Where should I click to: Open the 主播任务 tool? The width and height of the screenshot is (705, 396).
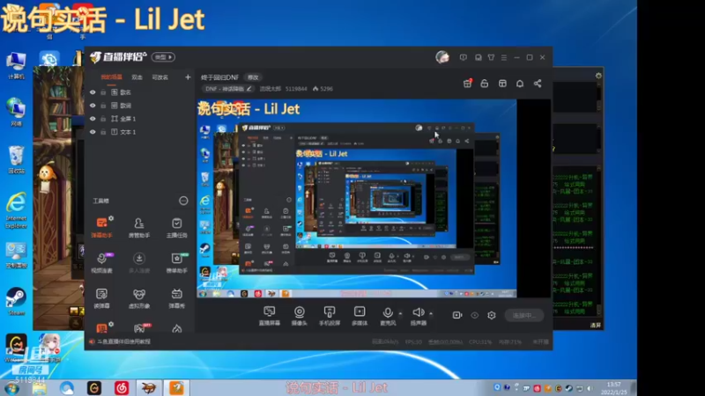tap(177, 227)
